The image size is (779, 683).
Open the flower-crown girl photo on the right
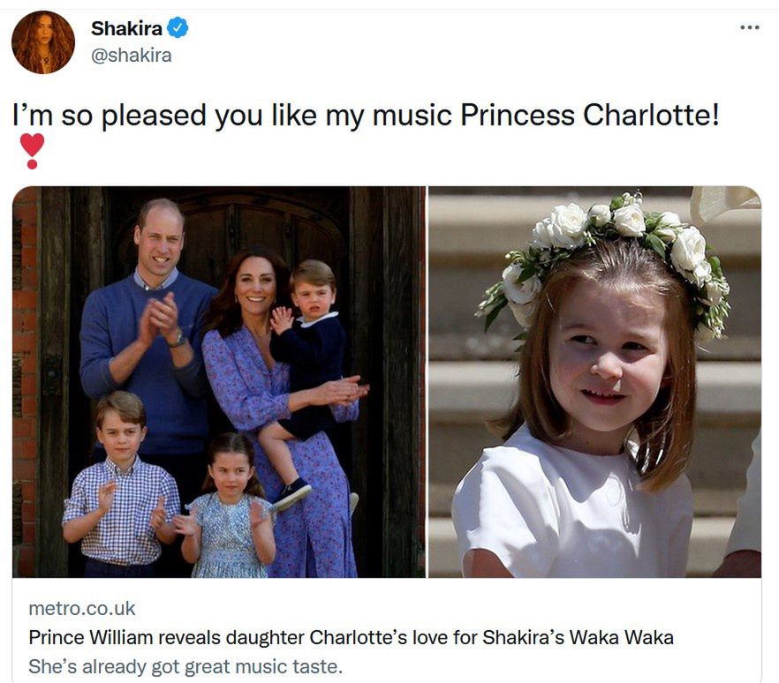(594, 381)
